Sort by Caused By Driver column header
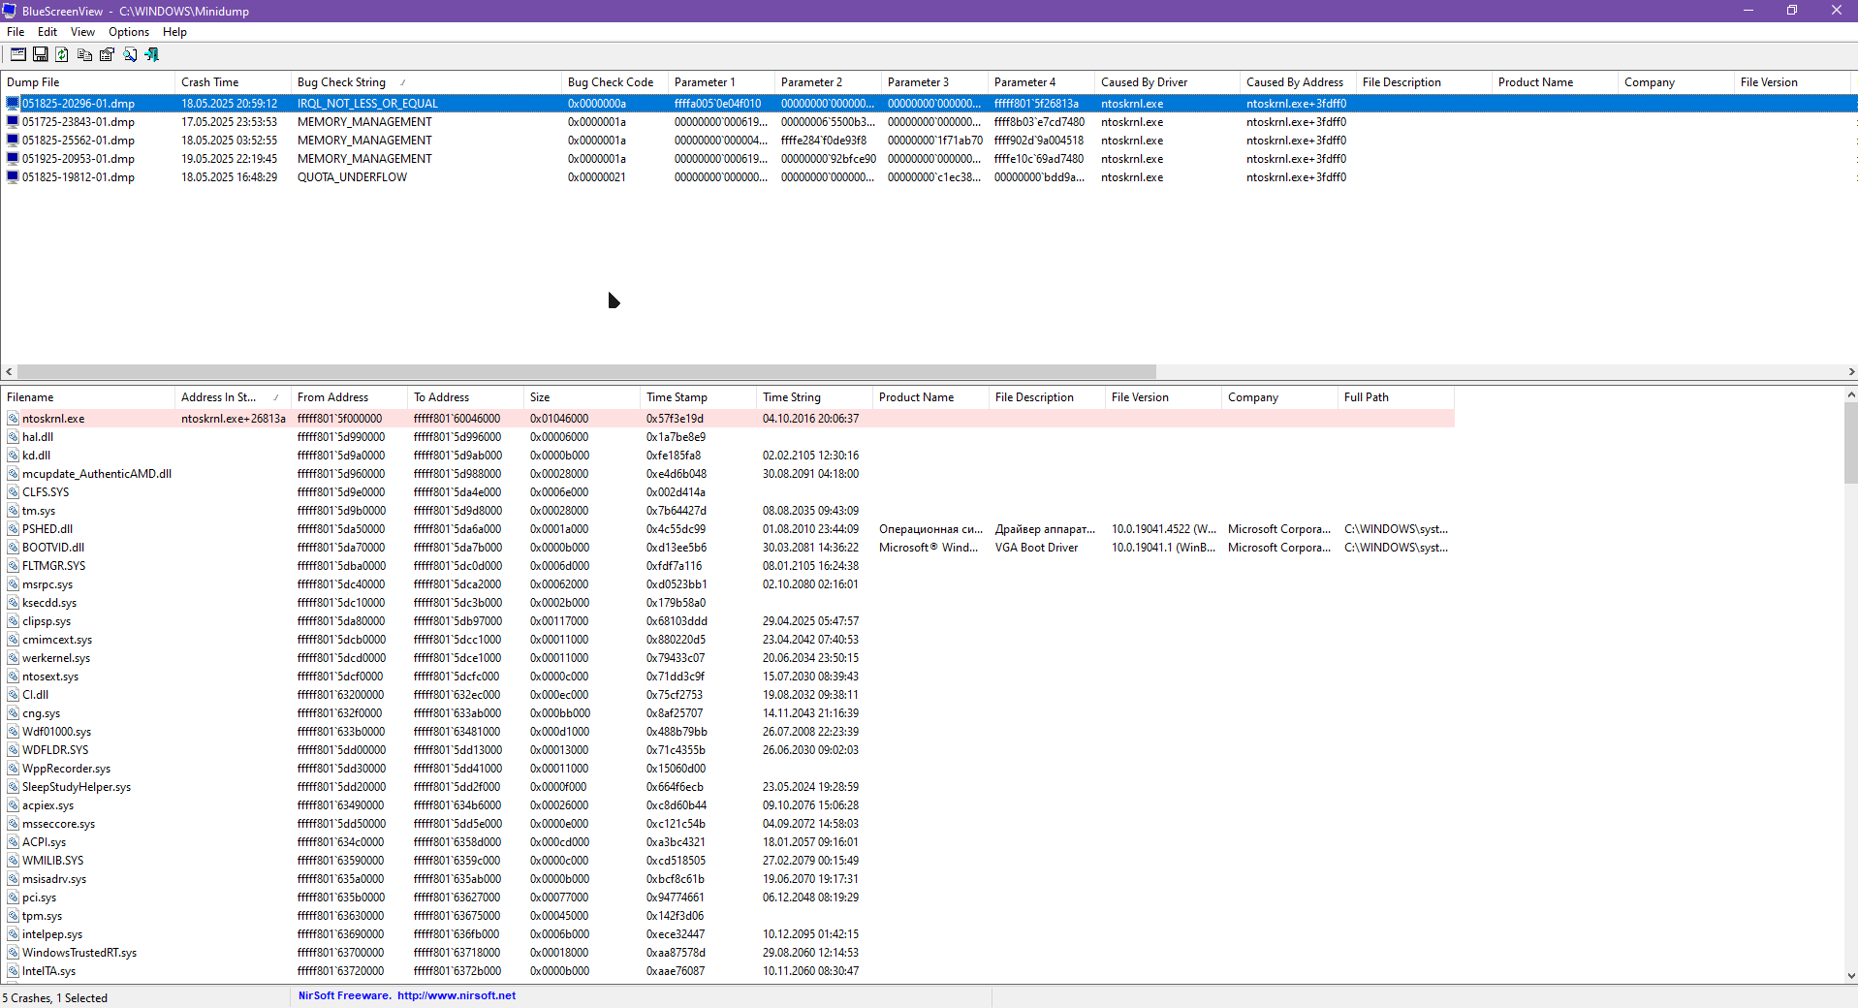This screenshot has width=1858, height=1008. pos(1167,82)
